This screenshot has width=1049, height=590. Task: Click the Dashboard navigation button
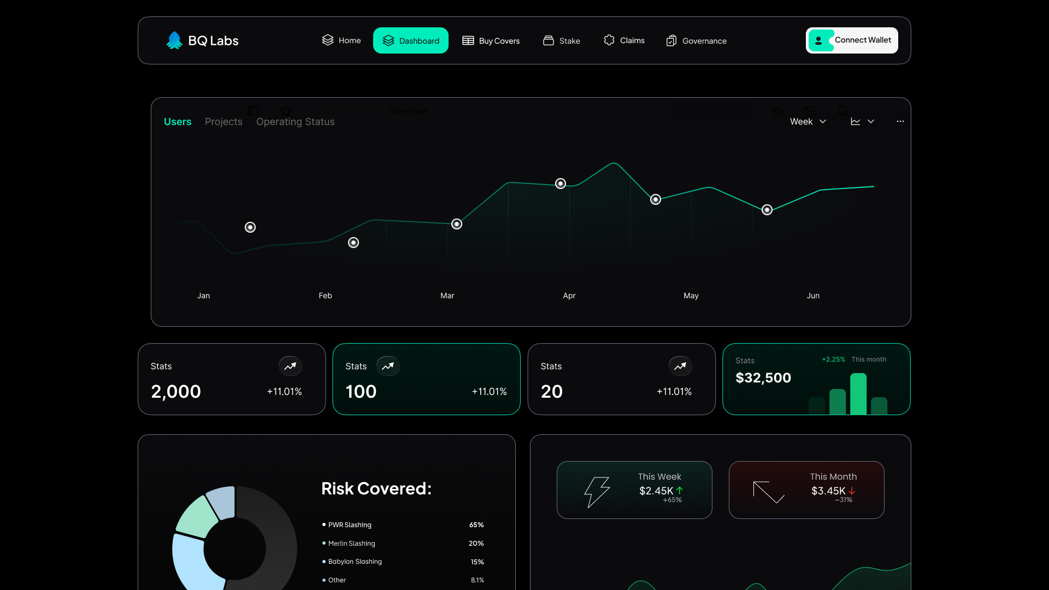pyautogui.click(x=411, y=40)
